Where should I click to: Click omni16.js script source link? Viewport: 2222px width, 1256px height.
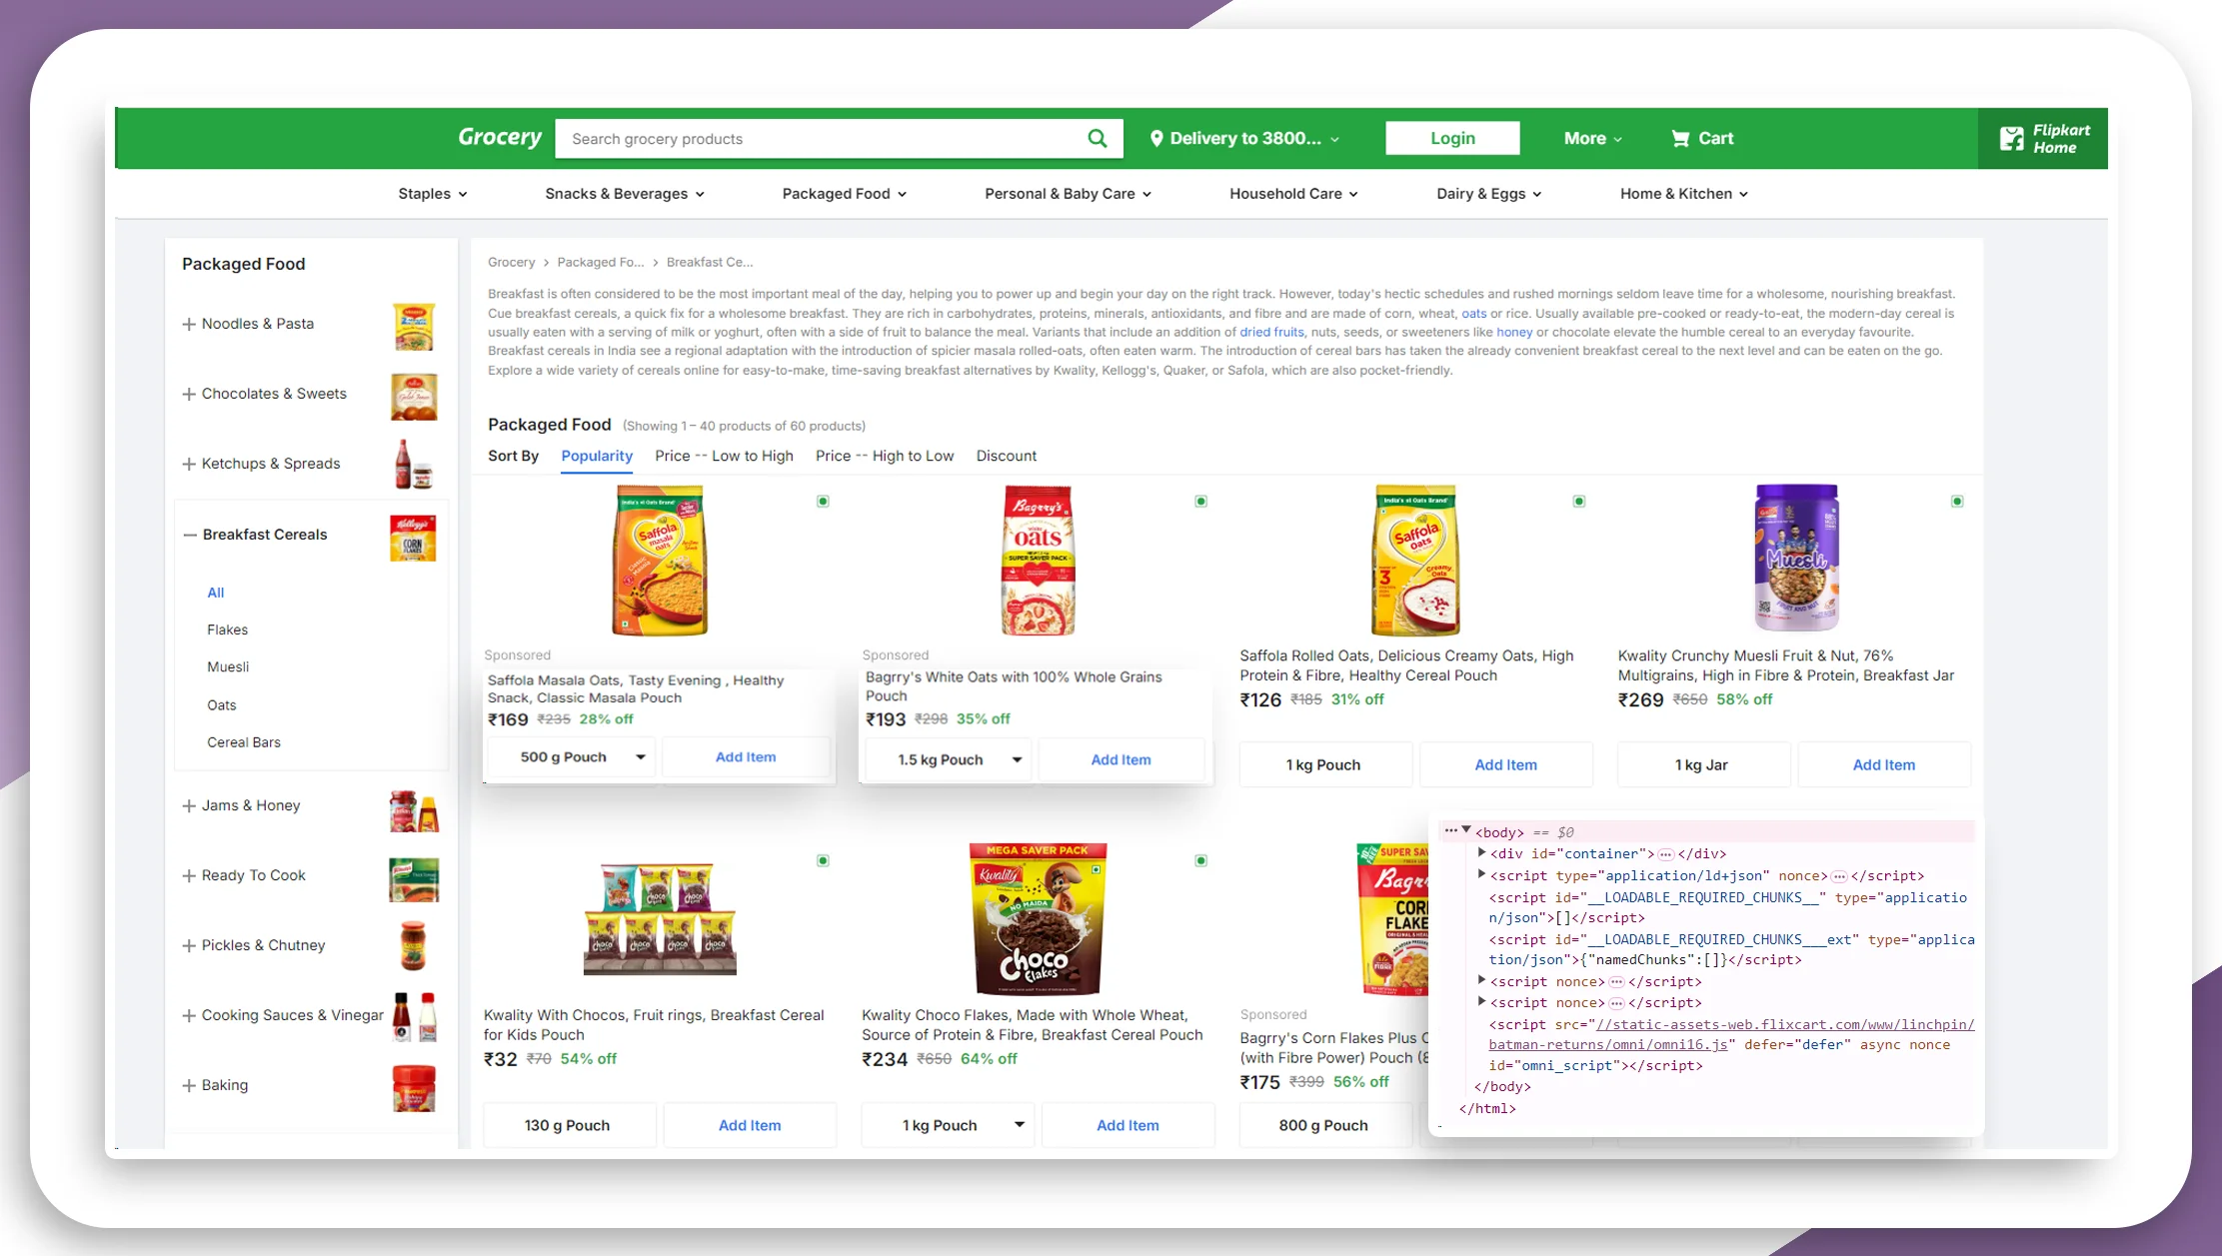pos(1731,1034)
